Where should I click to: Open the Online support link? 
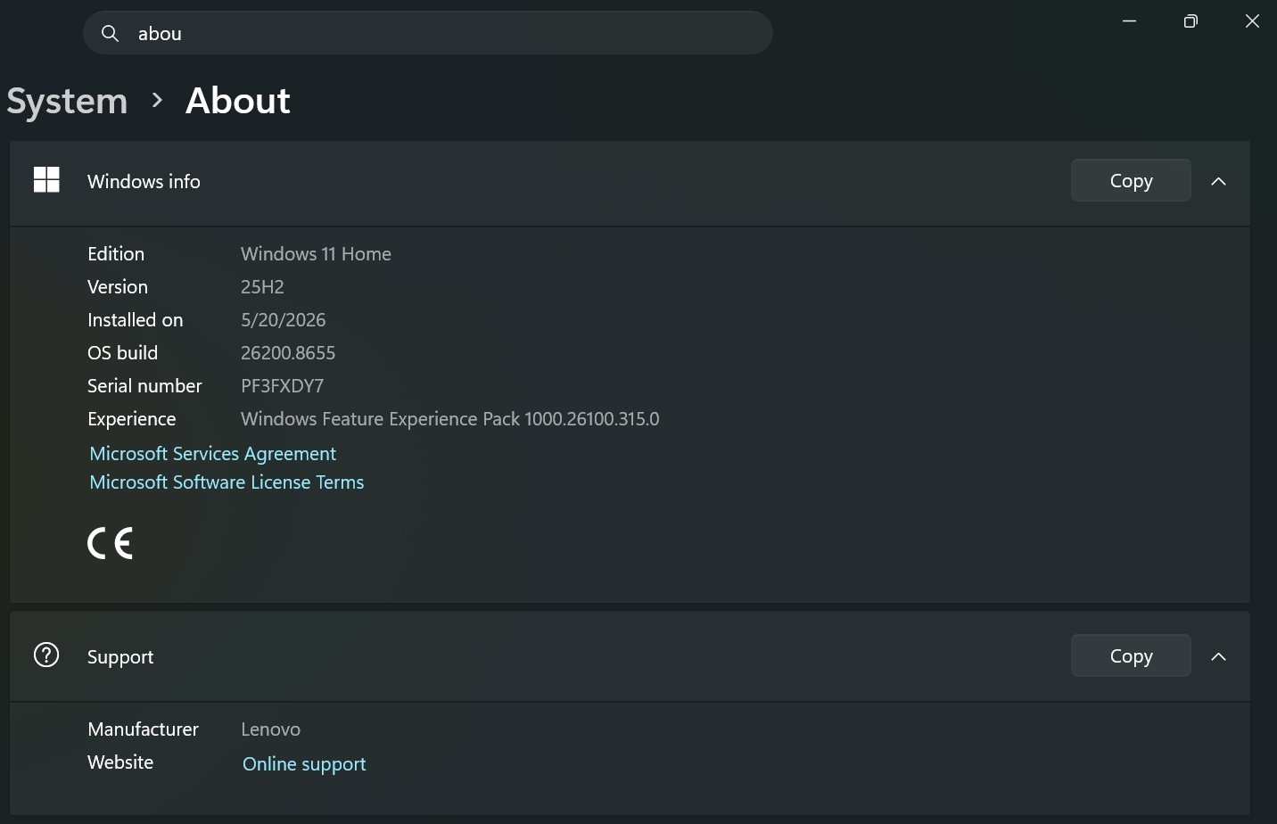click(x=304, y=764)
